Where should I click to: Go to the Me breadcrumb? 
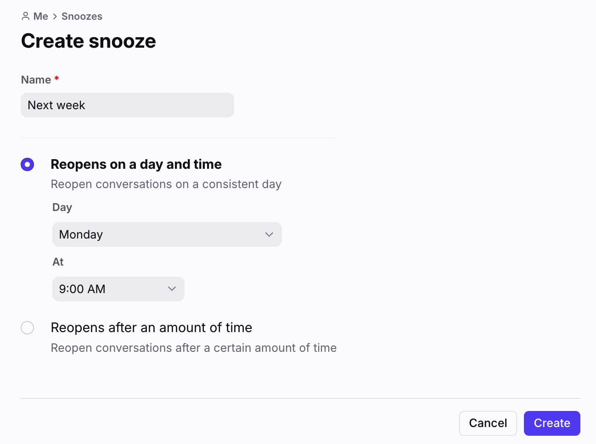point(41,17)
